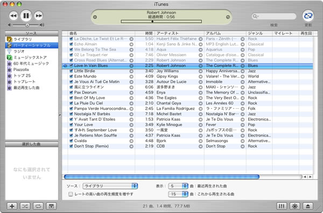This screenshot has height=213, width=323.
Task: Click the genre World for Este Mundo
Action: coord(253,76)
